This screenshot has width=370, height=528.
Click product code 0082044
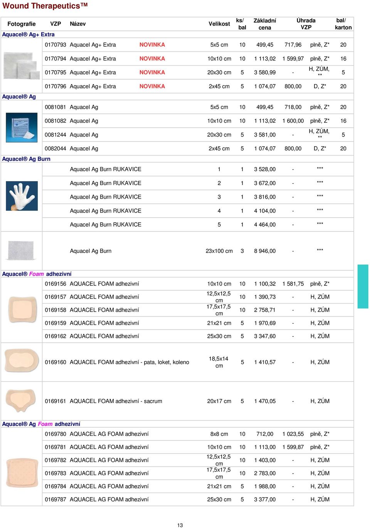pos(55,148)
